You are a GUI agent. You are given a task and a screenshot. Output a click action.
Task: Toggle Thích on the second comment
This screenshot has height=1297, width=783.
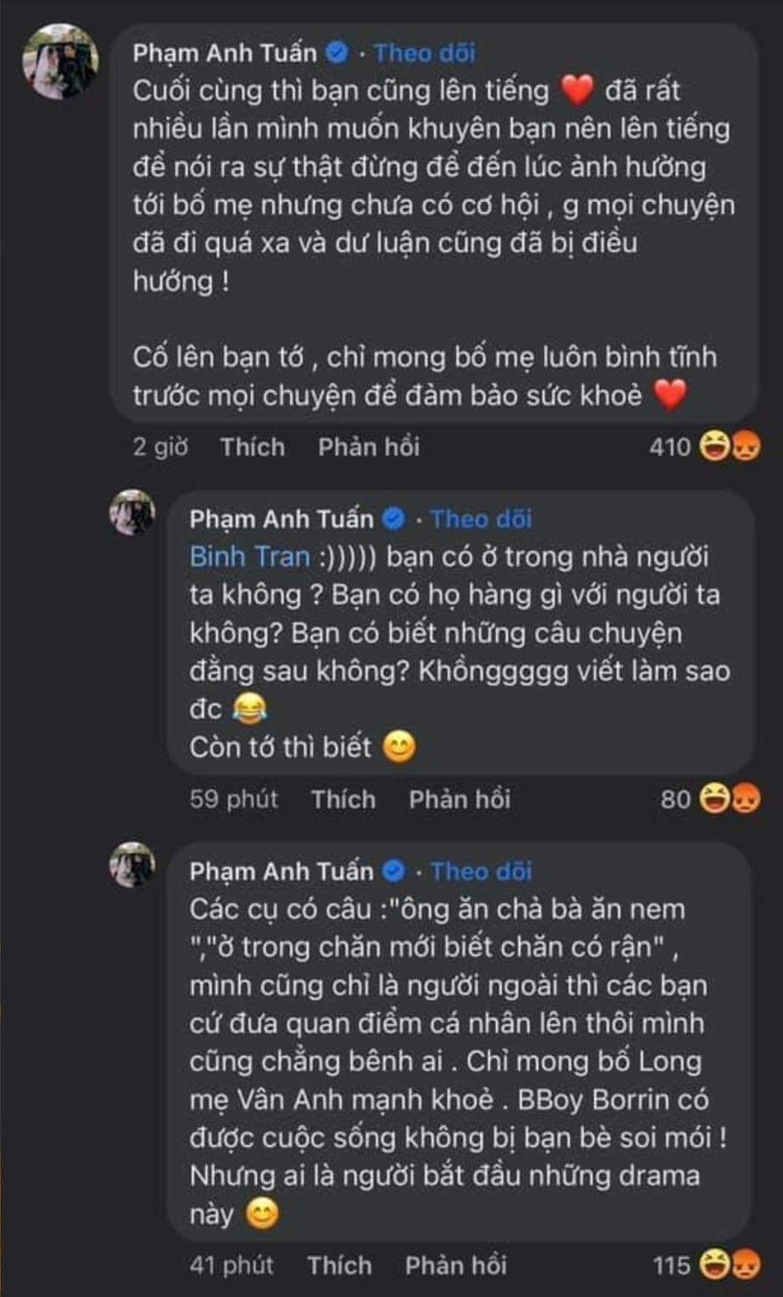click(x=344, y=799)
